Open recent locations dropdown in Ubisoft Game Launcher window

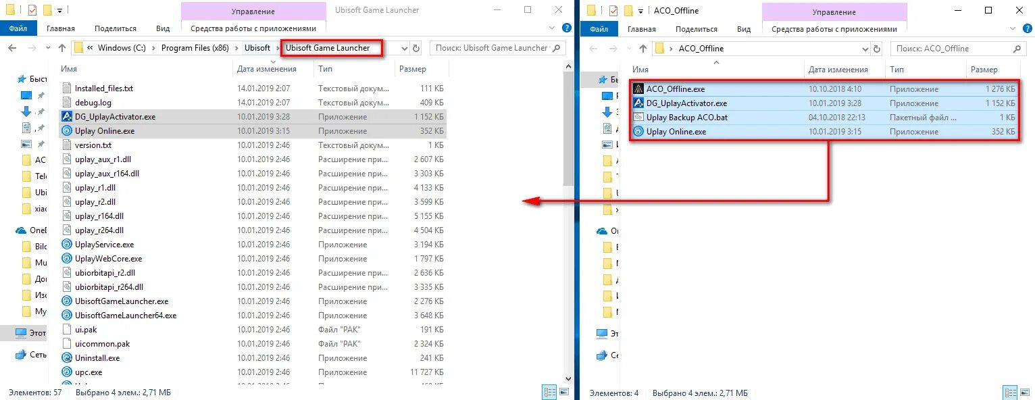click(47, 48)
